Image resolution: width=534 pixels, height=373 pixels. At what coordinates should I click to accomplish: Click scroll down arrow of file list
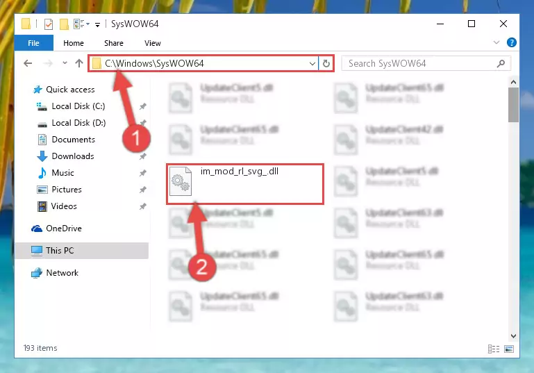click(x=513, y=336)
